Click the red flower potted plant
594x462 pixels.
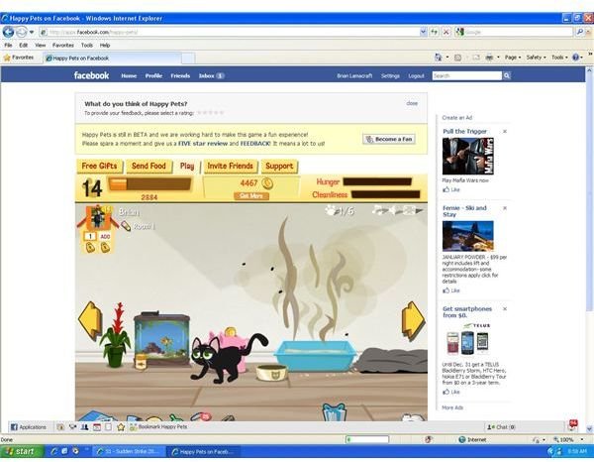(116, 335)
